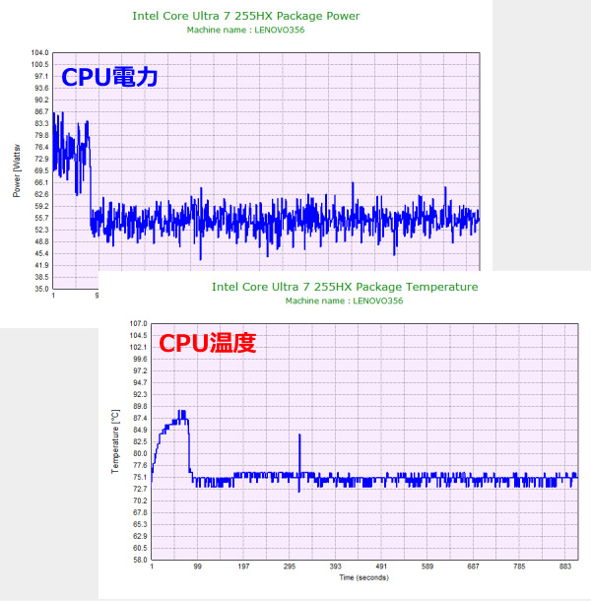Screen dimensions: 591x601
Task: Click the 58.0 tick on temperature axis
Action: pos(138,560)
